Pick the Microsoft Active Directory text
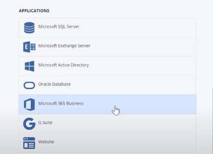 [64, 65]
